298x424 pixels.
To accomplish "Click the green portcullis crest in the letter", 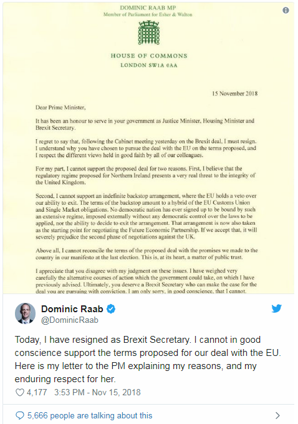I will click(x=149, y=32).
